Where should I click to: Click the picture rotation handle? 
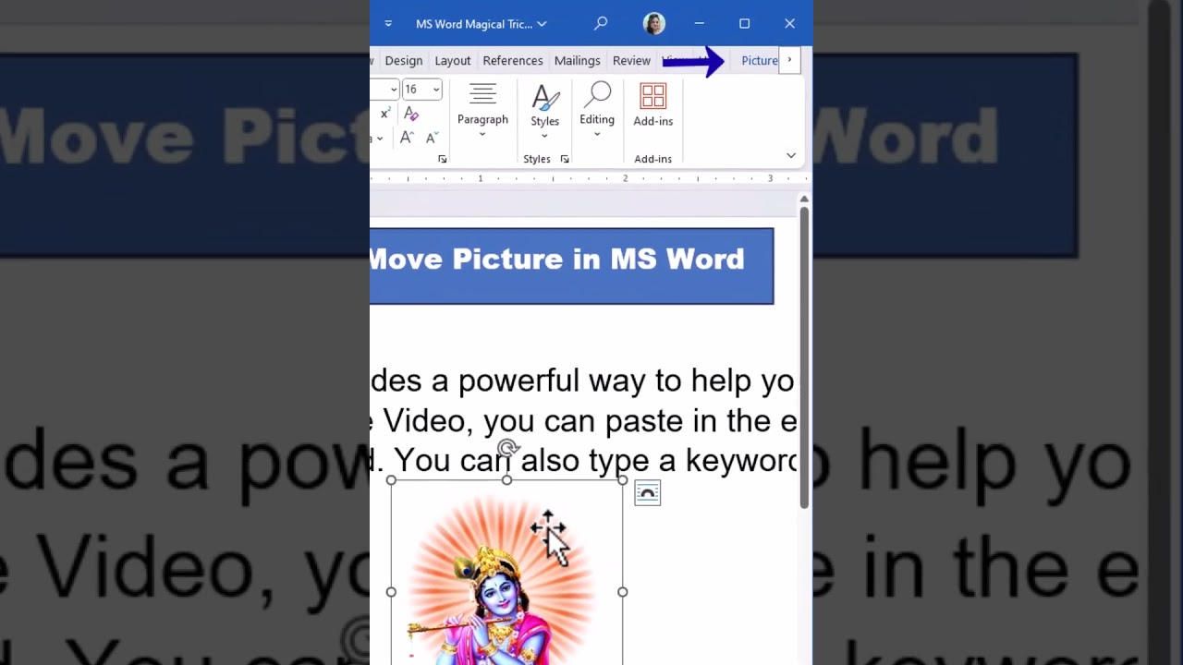[x=506, y=449]
